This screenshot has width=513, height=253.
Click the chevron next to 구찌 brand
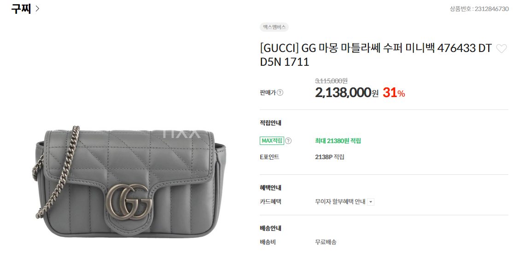pyautogui.click(x=37, y=9)
